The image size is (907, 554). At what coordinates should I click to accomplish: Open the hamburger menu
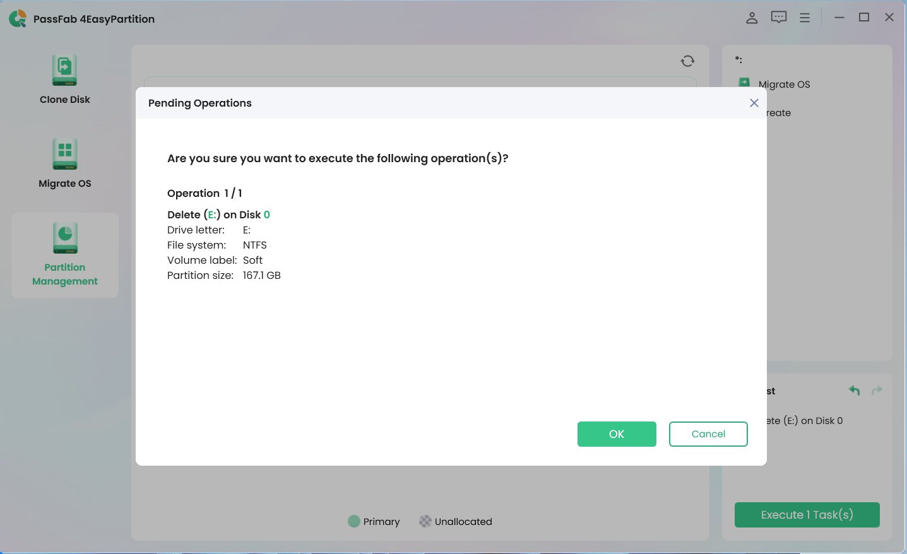point(805,18)
